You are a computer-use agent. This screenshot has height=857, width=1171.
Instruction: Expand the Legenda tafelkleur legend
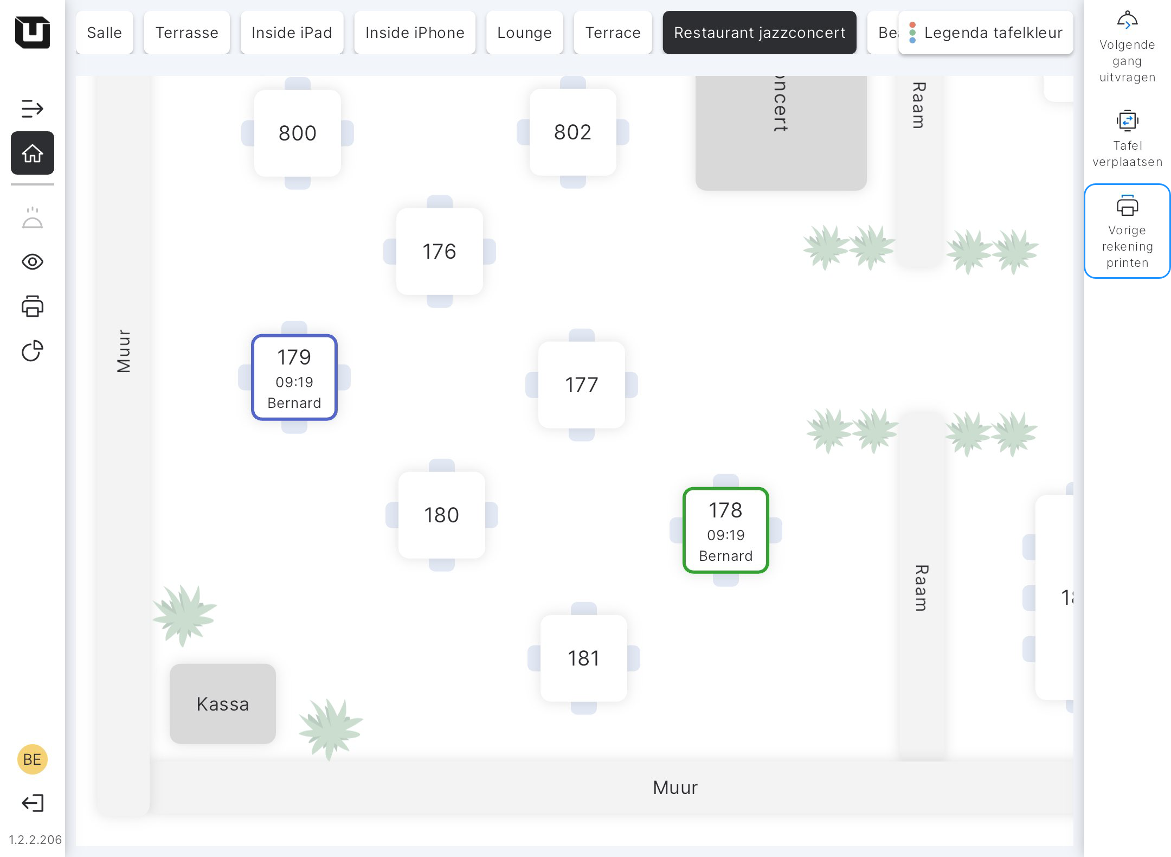pyautogui.click(x=986, y=33)
